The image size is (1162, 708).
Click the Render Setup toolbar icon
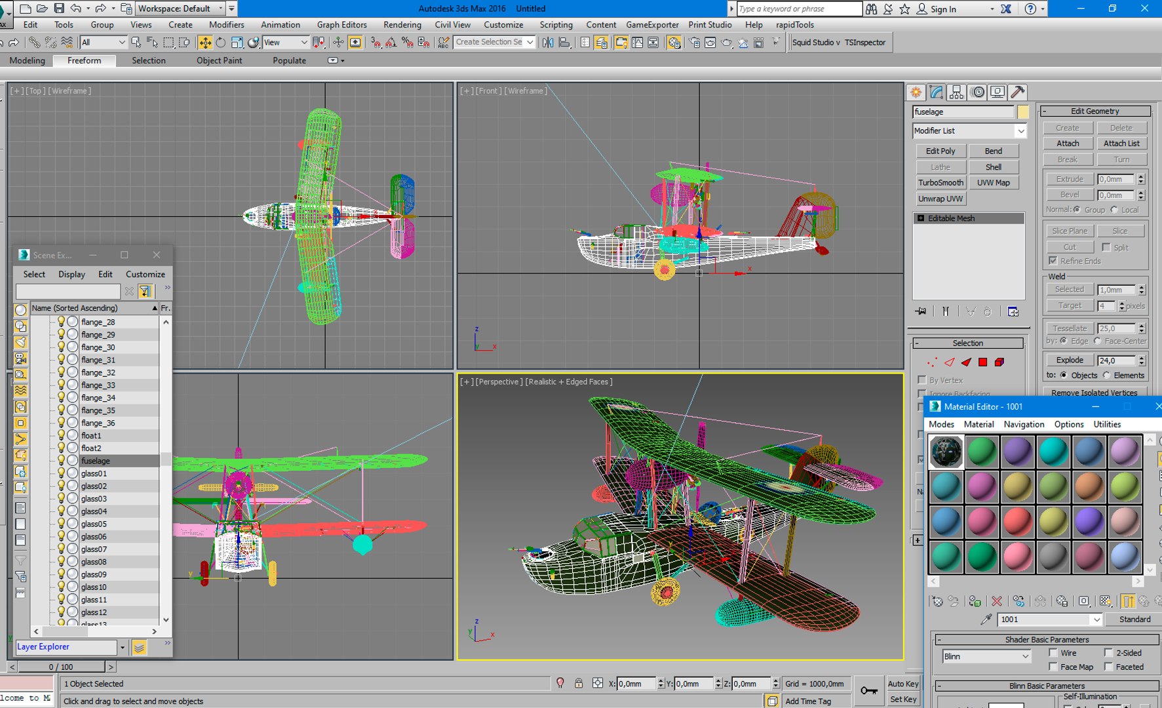click(694, 43)
